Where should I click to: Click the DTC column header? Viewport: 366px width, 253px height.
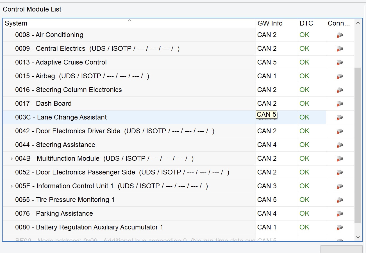(306, 23)
